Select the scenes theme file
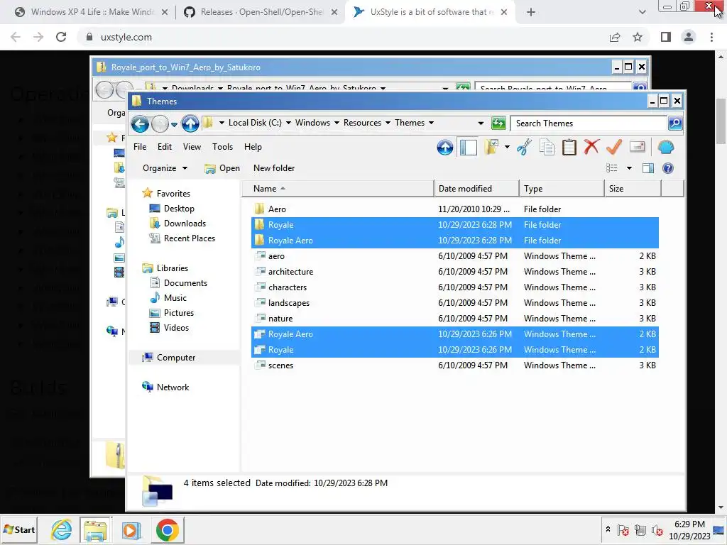 (x=455, y=365)
